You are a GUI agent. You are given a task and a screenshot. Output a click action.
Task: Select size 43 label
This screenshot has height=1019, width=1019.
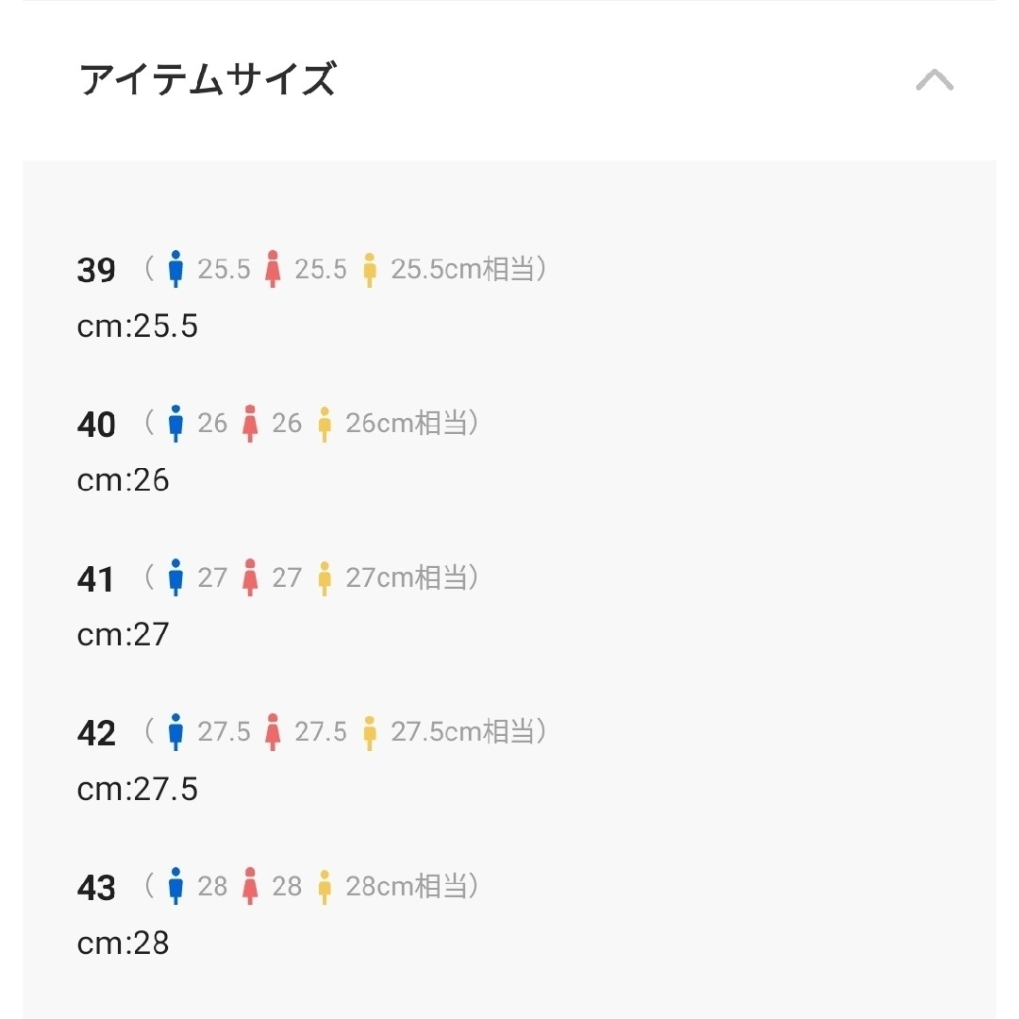[96, 887]
